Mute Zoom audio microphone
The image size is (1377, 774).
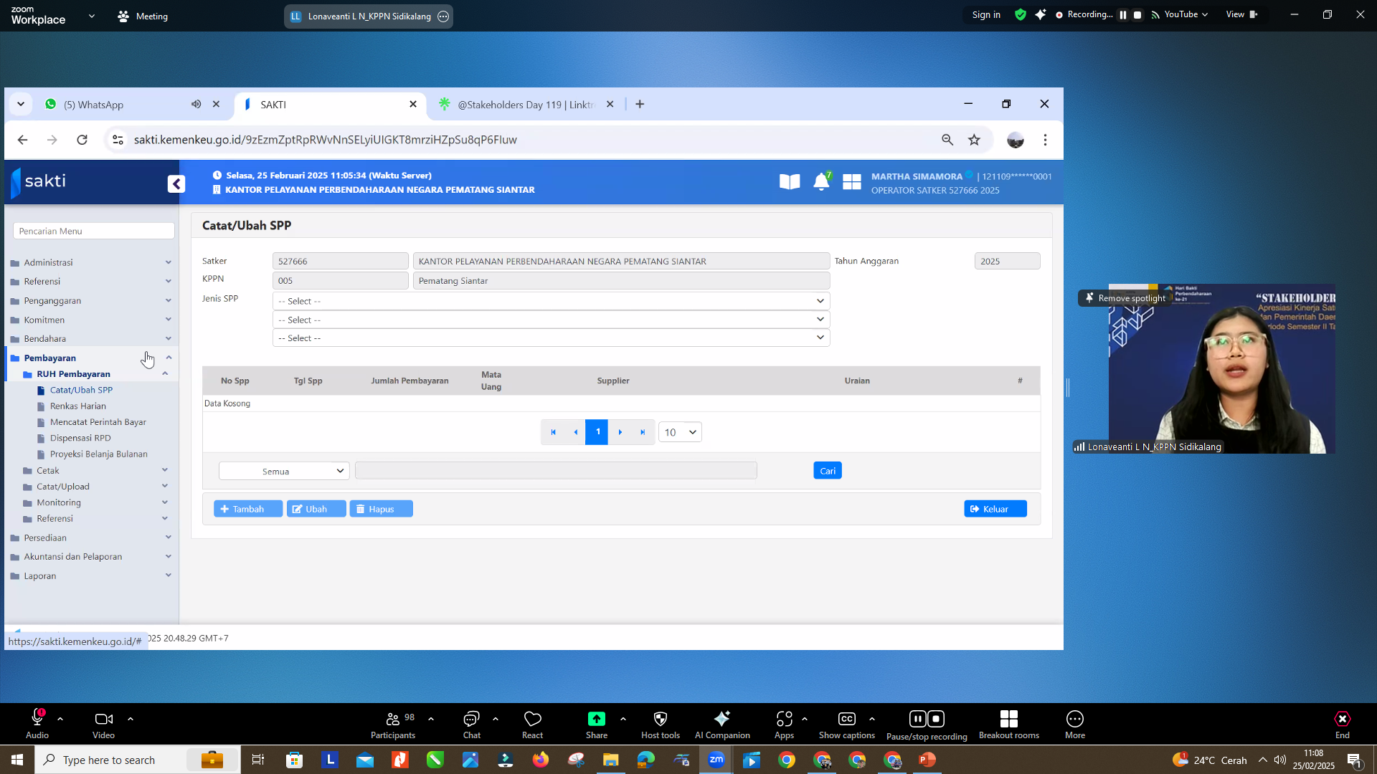(x=37, y=724)
